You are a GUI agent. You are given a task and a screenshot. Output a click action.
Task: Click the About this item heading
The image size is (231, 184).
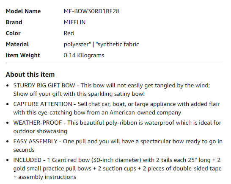30,75
